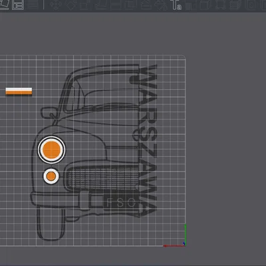Select the large orange headlight circle

(x=51, y=150)
